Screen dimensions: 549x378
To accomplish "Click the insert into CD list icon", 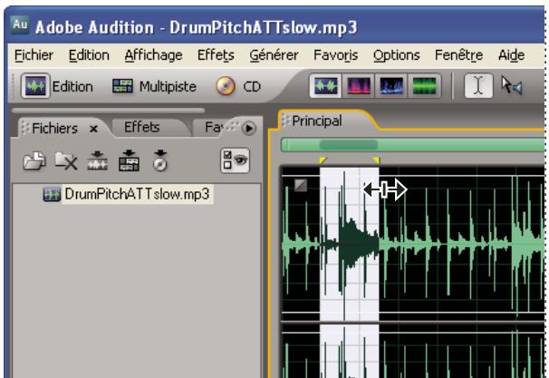I will (160, 160).
